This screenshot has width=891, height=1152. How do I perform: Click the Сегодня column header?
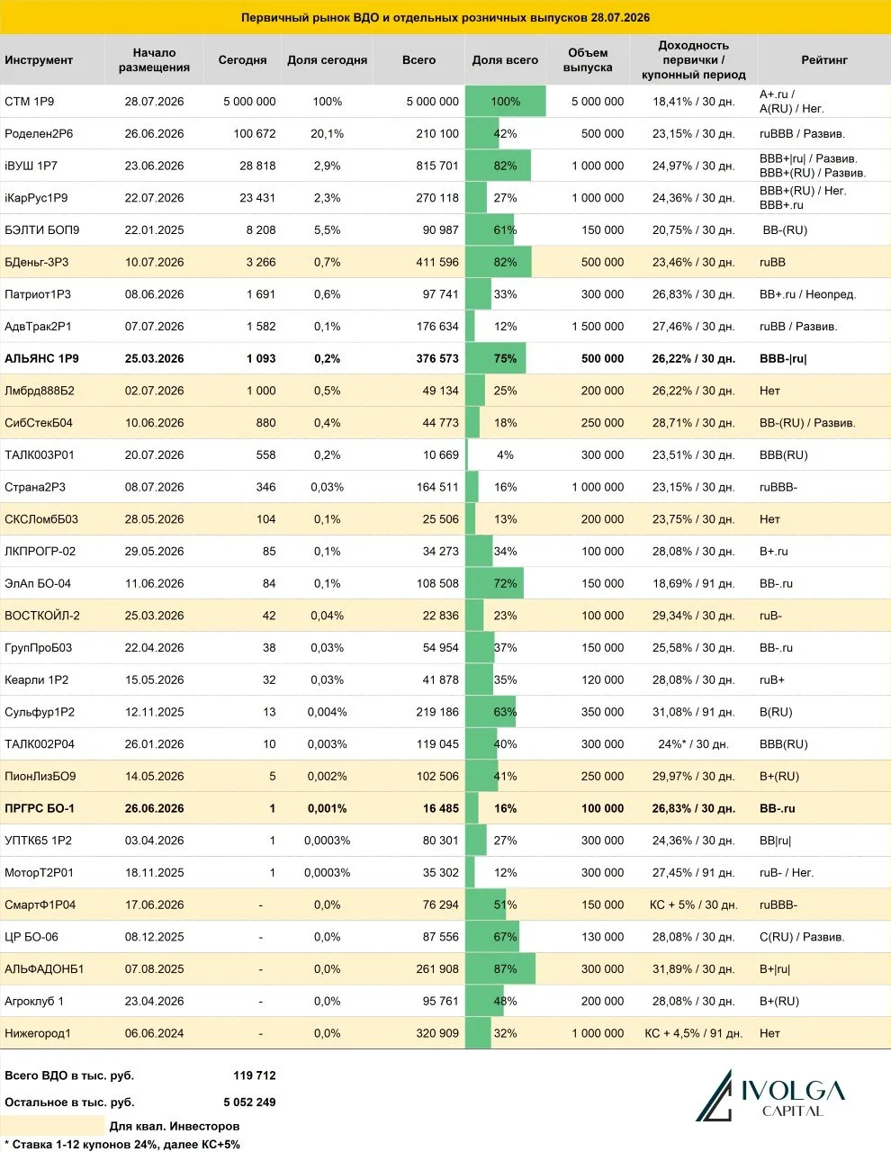[x=242, y=60]
